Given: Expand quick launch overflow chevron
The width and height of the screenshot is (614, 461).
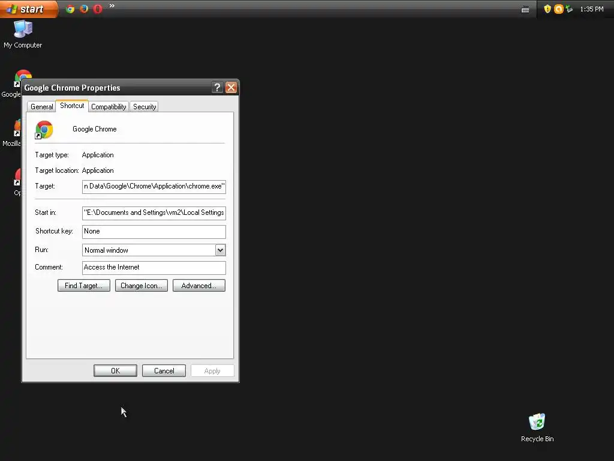Looking at the screenshot, I should point(112,6).
